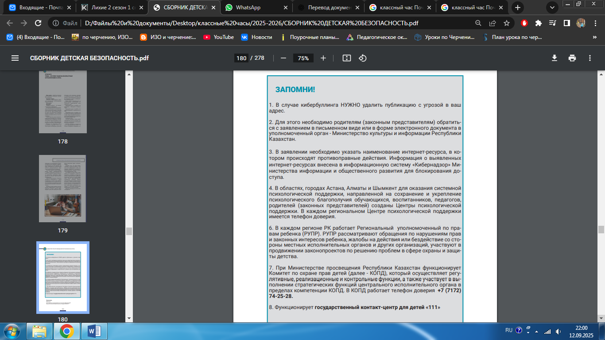Open the YouTube bookmark
This screenshot has height=340, width=605.
click(219, 37)
